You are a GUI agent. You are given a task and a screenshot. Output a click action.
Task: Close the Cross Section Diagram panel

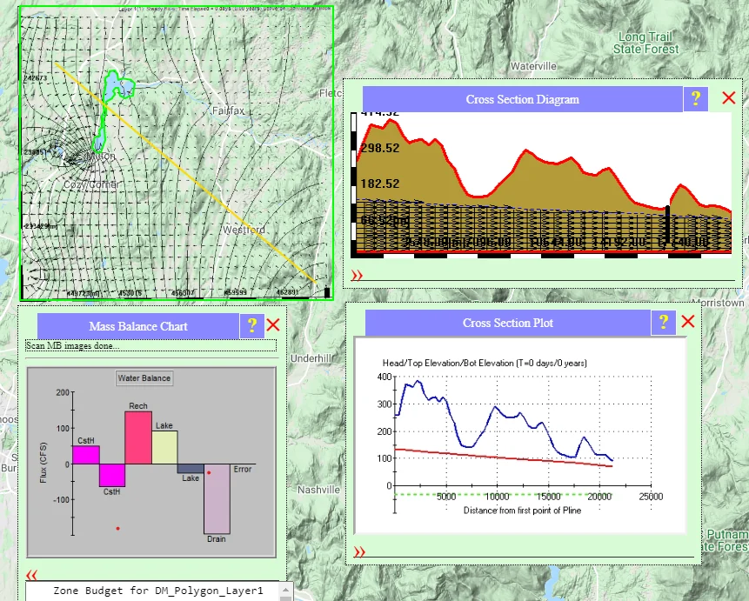(728, 98)
